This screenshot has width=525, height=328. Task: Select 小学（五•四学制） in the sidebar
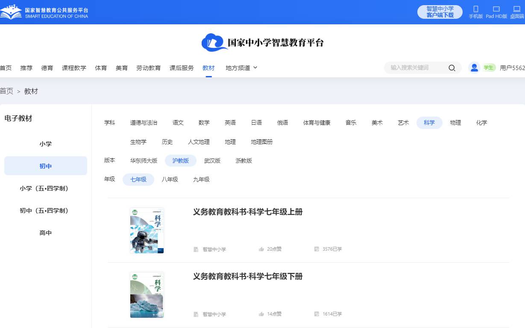[46, 188]
